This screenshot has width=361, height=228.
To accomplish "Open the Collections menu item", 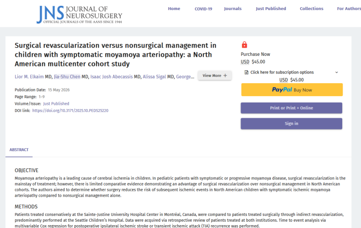I will (311, 9).
